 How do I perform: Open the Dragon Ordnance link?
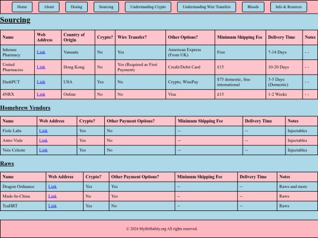point(52,187)
